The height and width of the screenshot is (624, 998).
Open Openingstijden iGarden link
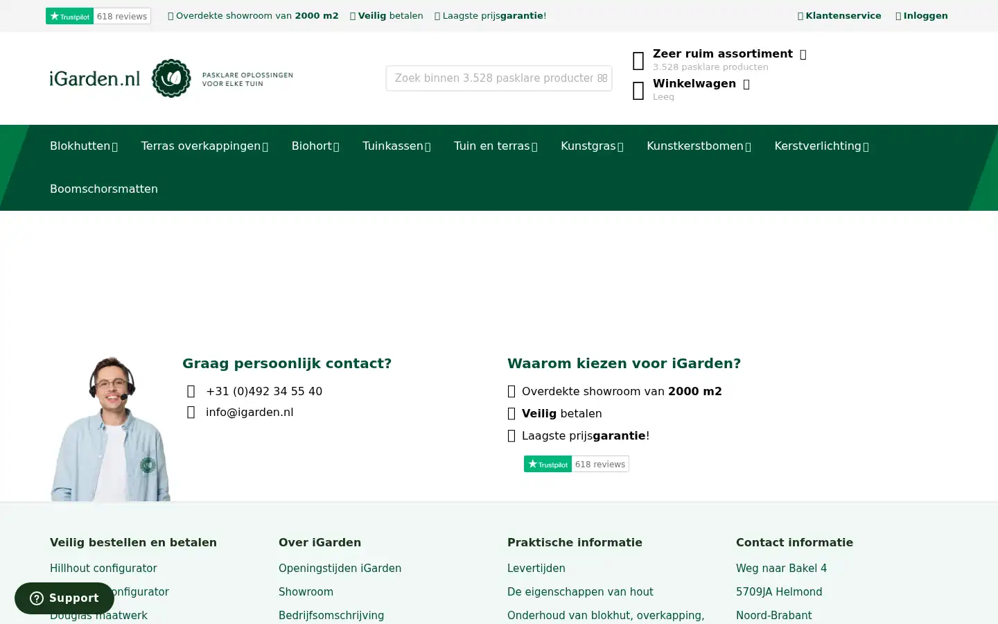340,569
